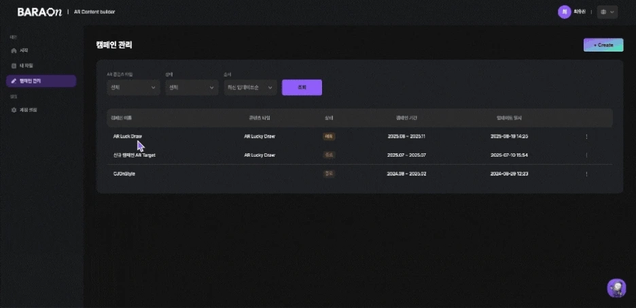The width and height of the screenshot is (636, 308).
Task: Click the purple search button
Action: point(302,88)
